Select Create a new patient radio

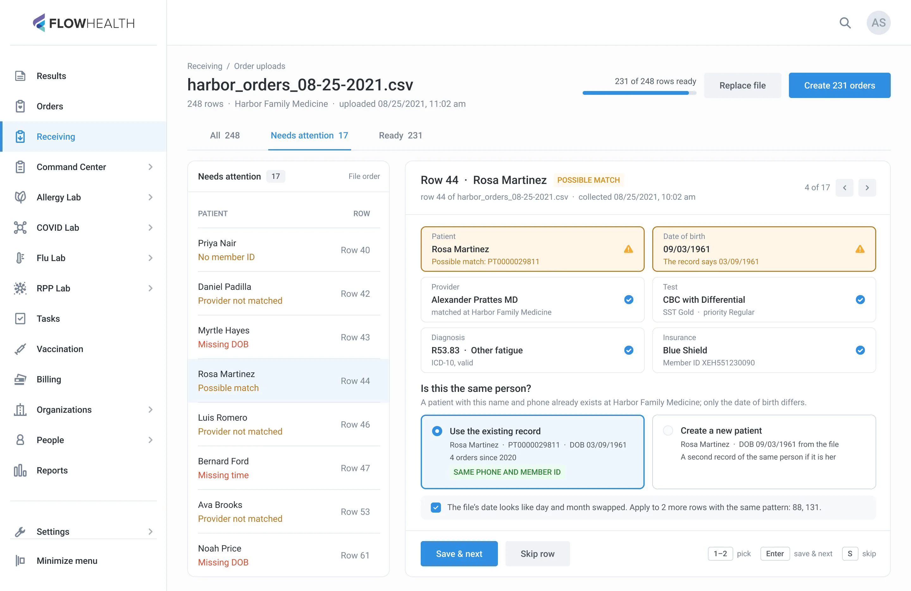(x=668, y=430)
